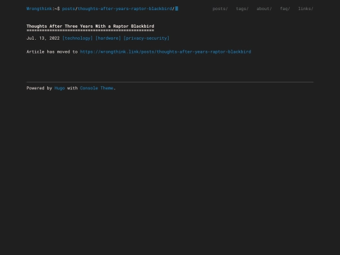Screen dimensions: 340x255
Task: Go to the faq/ page
Action: [285, 9]
